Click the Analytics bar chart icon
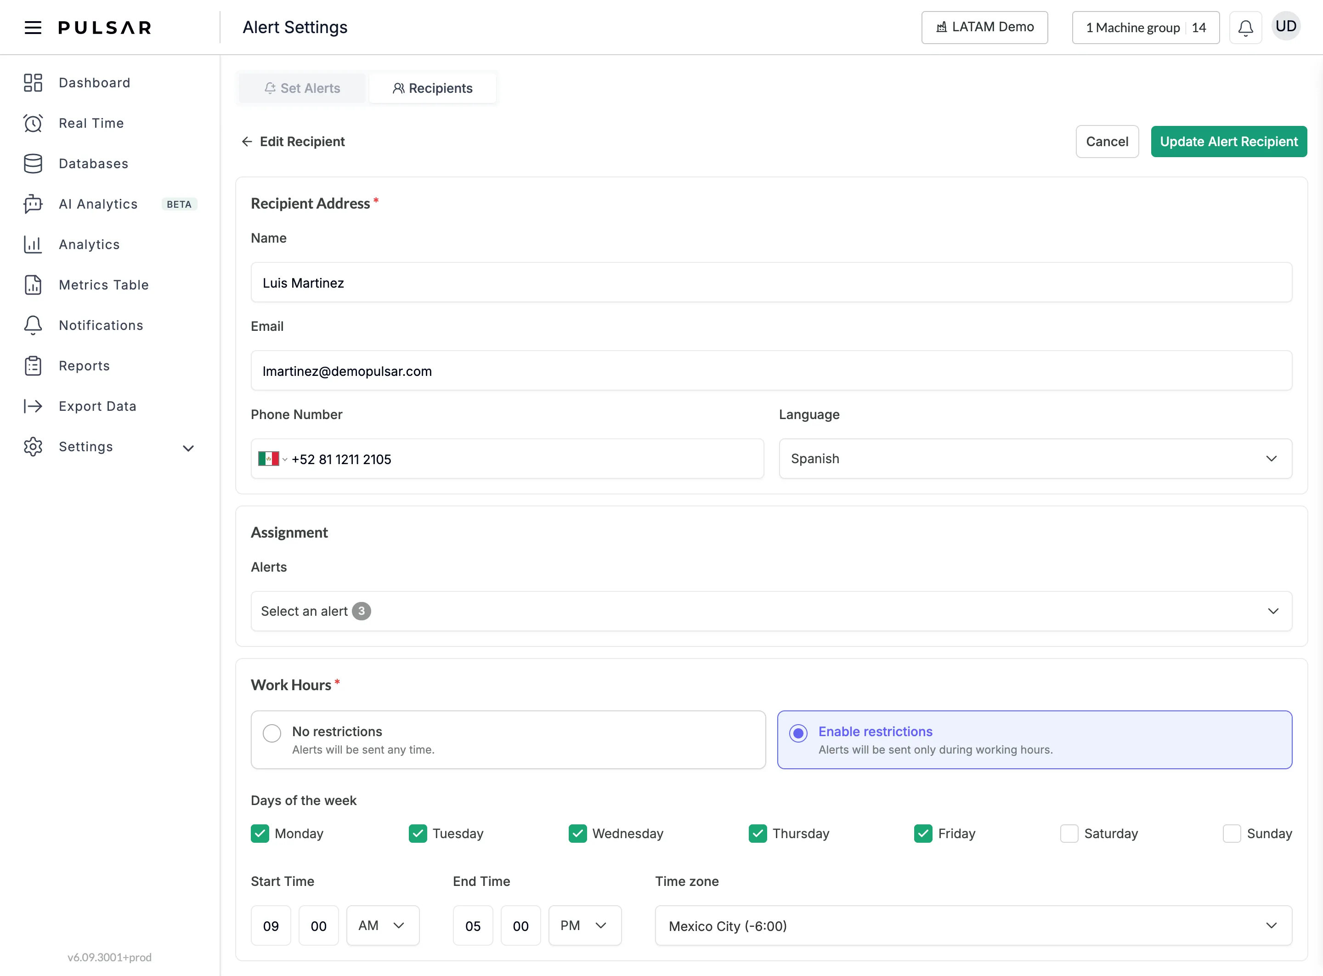The width and height of the screenshot is (1323, 976). point(33,244)
